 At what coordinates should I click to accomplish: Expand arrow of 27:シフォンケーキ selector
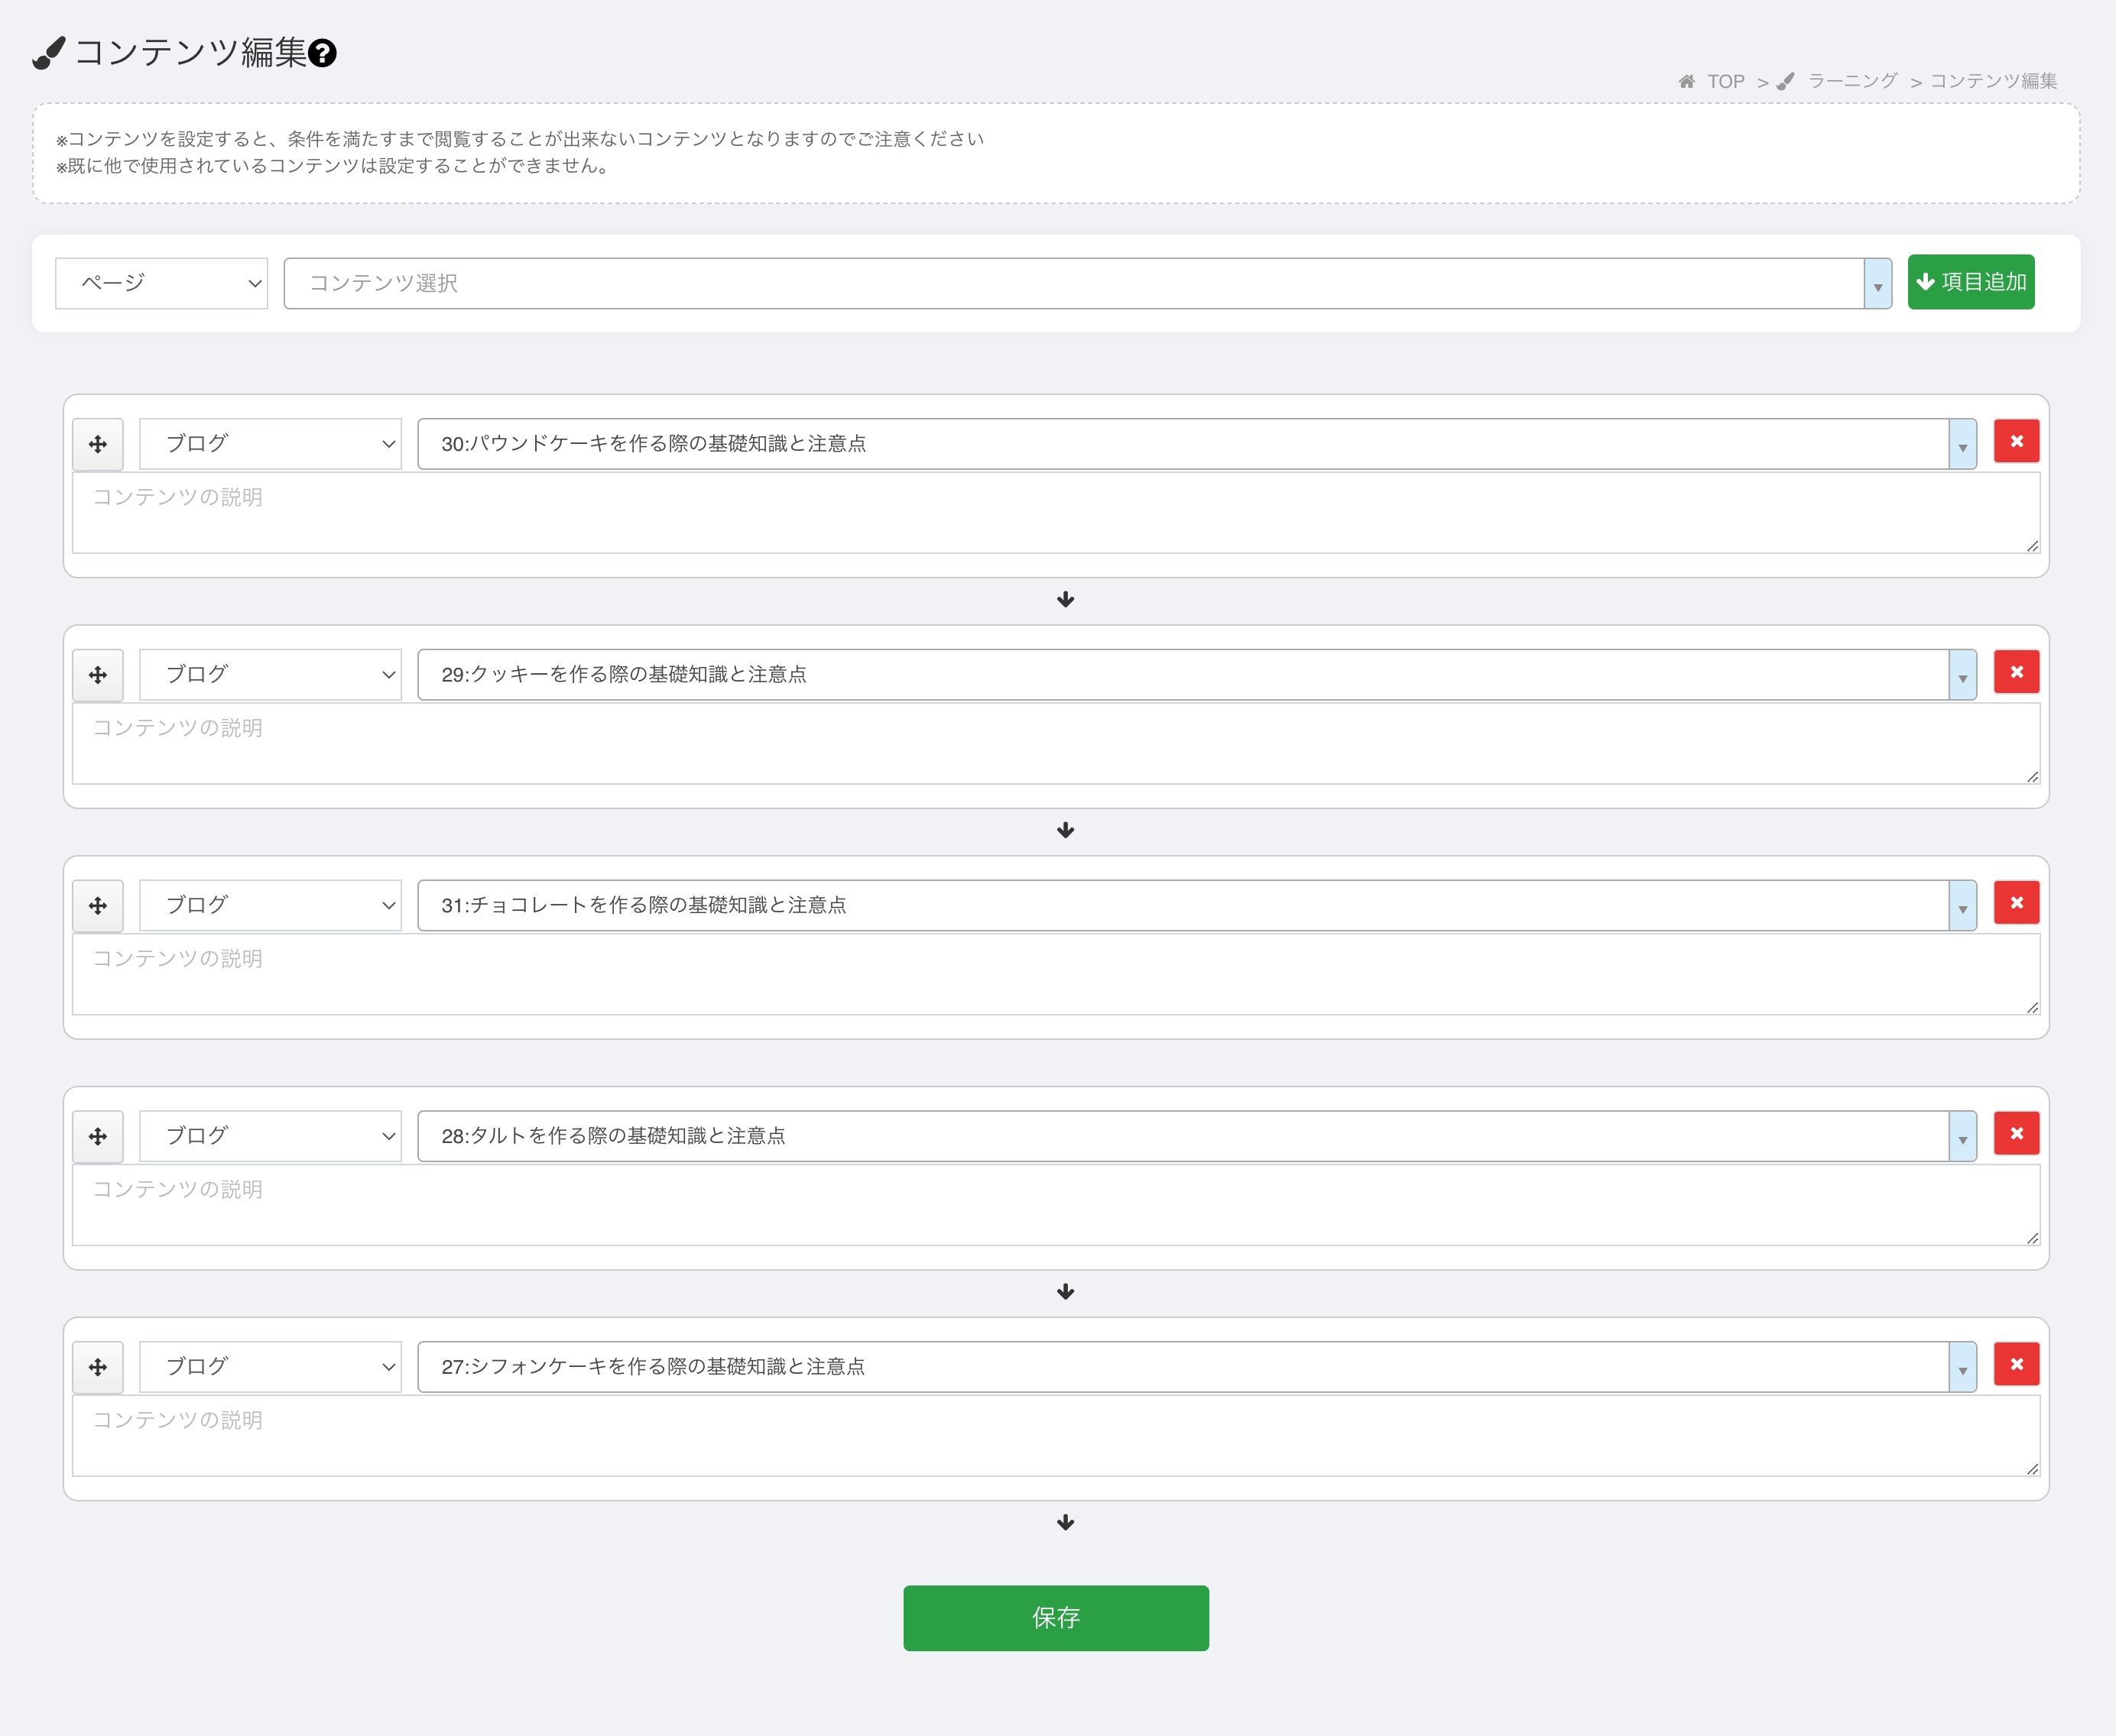(1963, 1368)
